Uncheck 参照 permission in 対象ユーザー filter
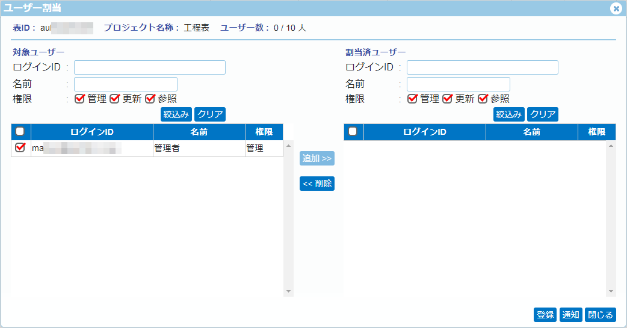The height and width of the screenshot is (328, 627). click(150, 99)
